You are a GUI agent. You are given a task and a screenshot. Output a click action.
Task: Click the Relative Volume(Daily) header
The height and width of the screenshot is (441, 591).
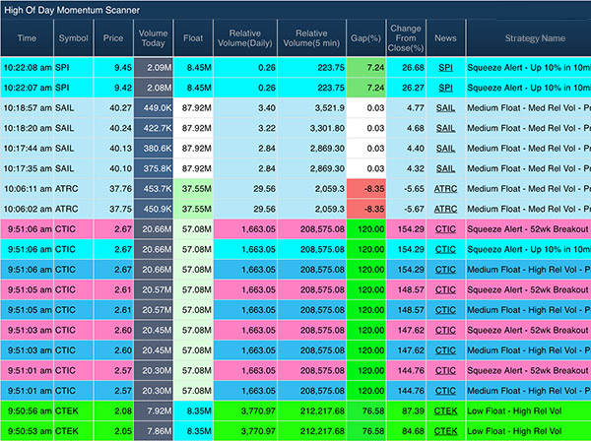[245, 38]
